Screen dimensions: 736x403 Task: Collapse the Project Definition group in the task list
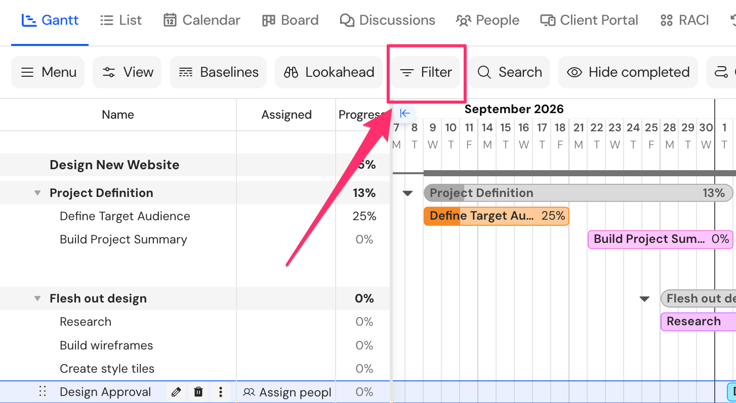(x=37, y=193)
